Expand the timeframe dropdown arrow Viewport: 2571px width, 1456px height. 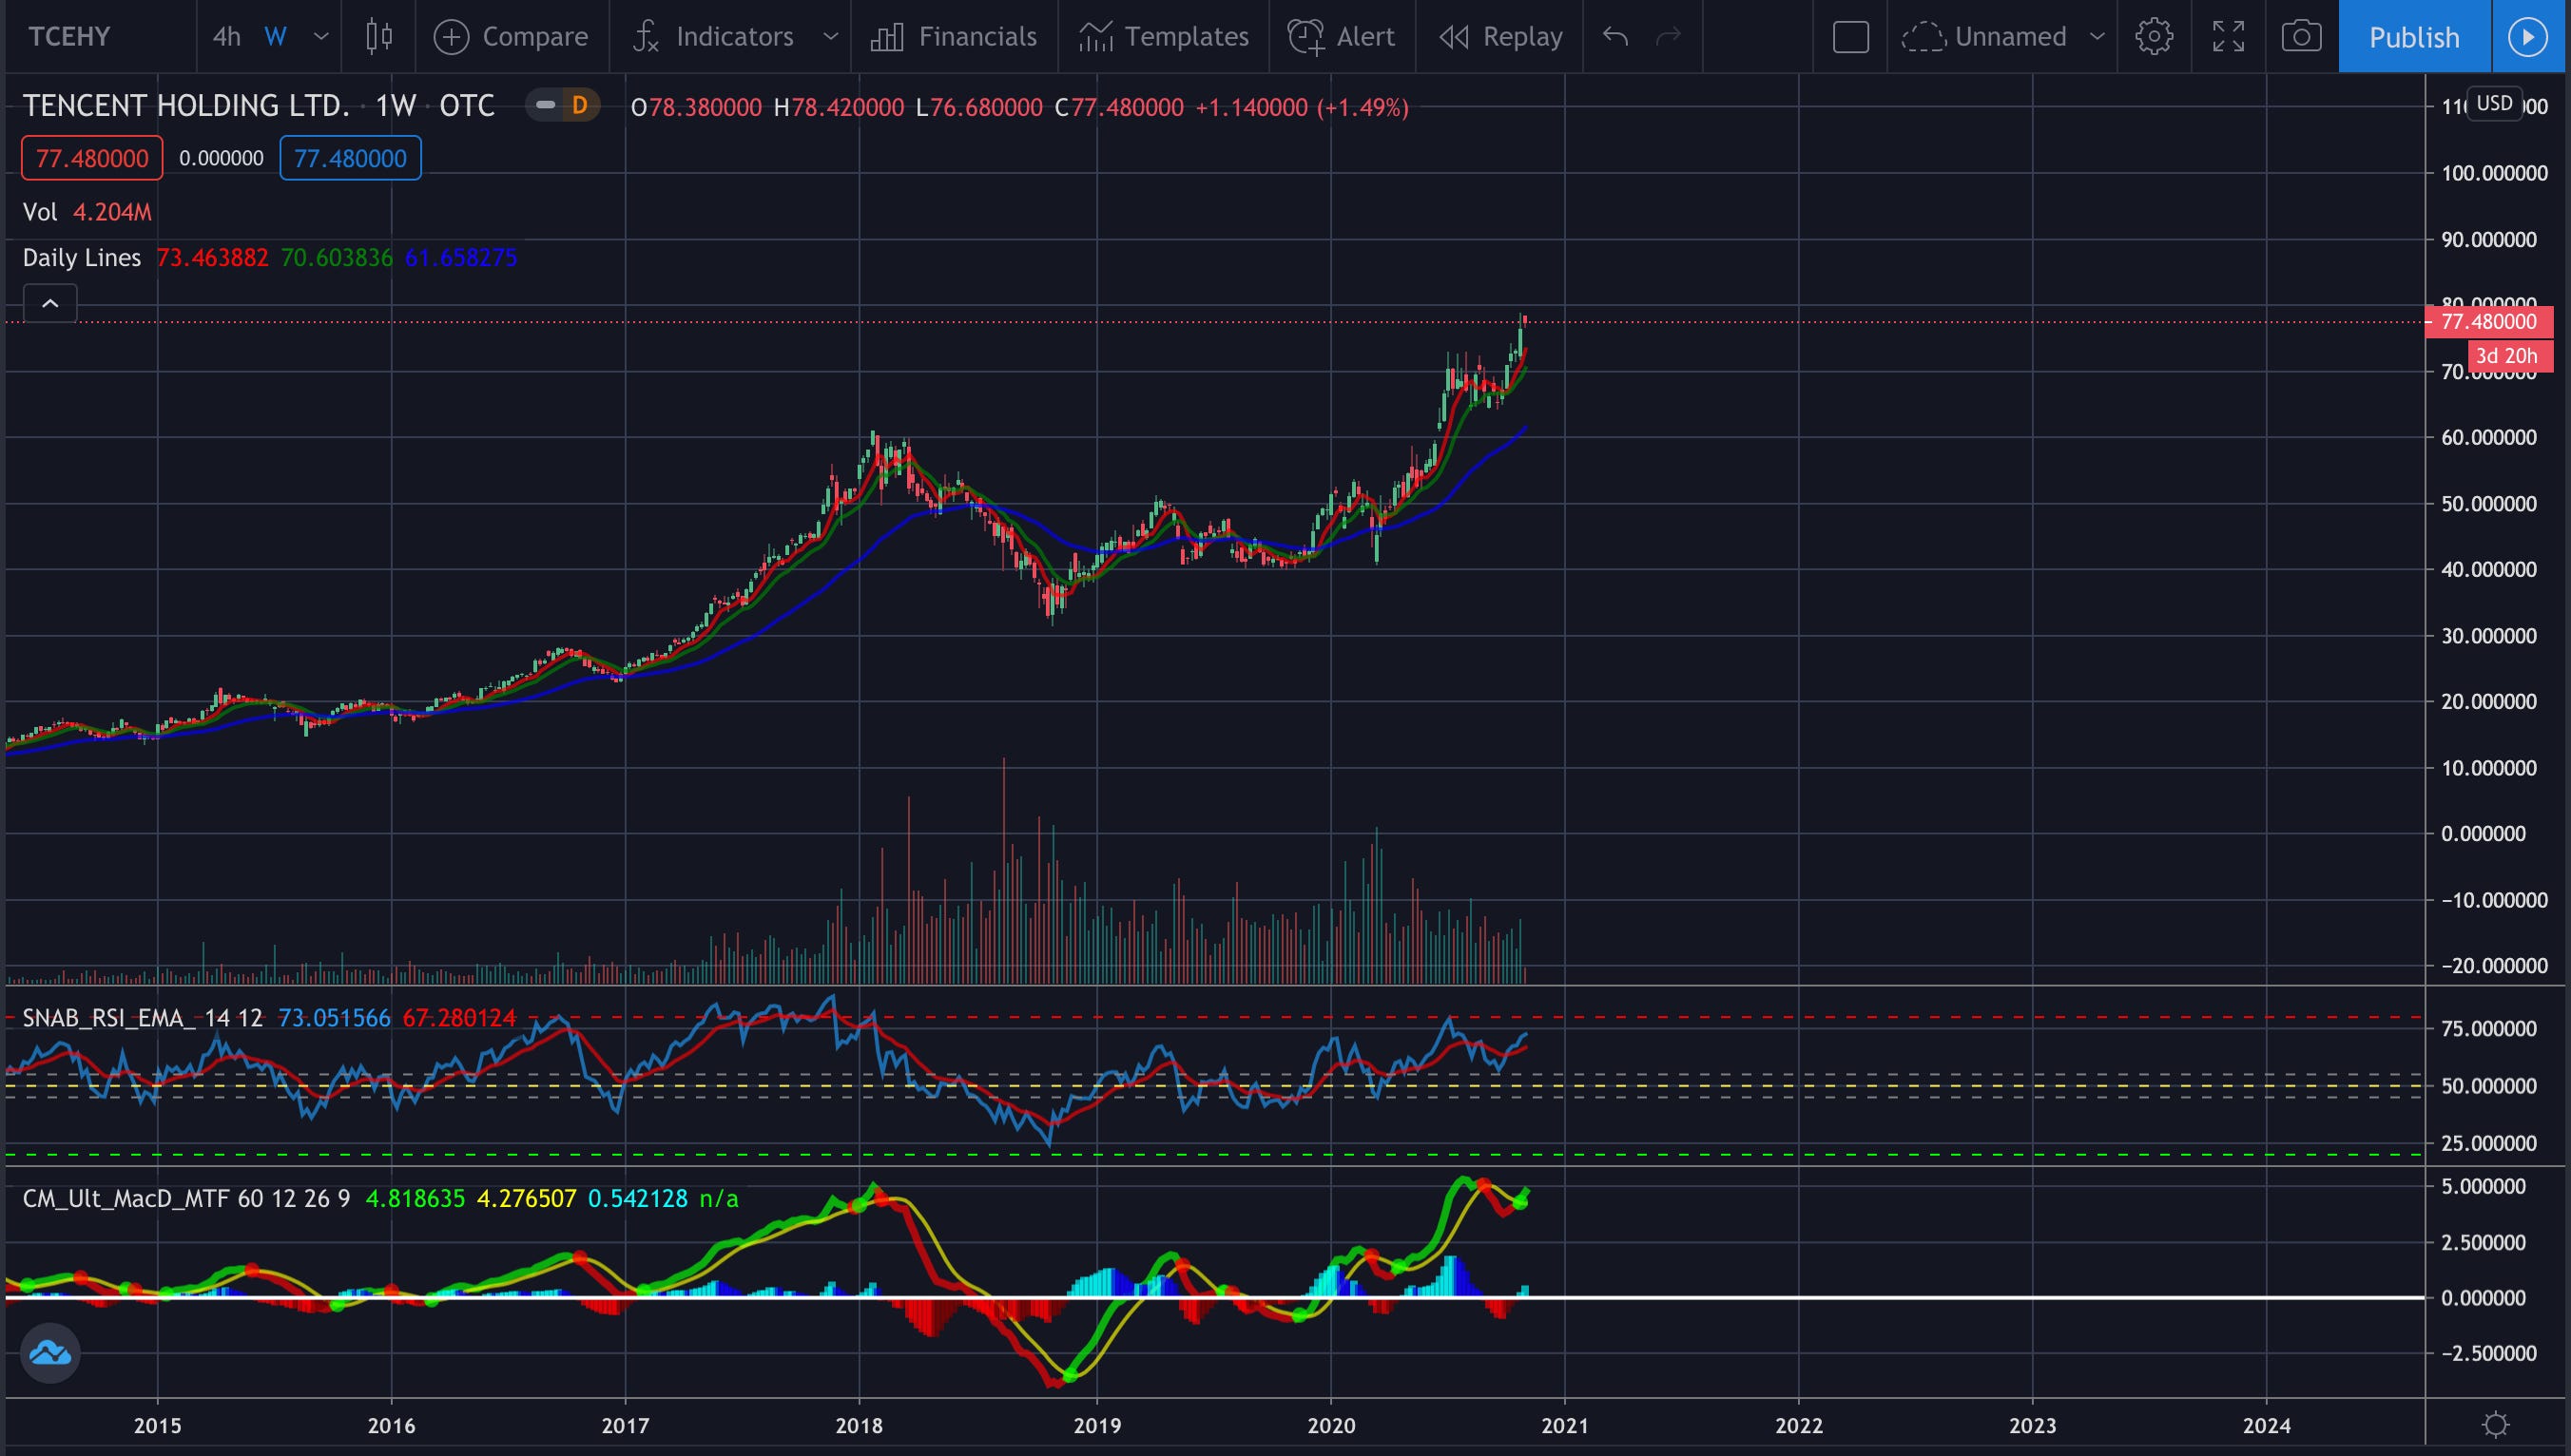coord(320,37)
